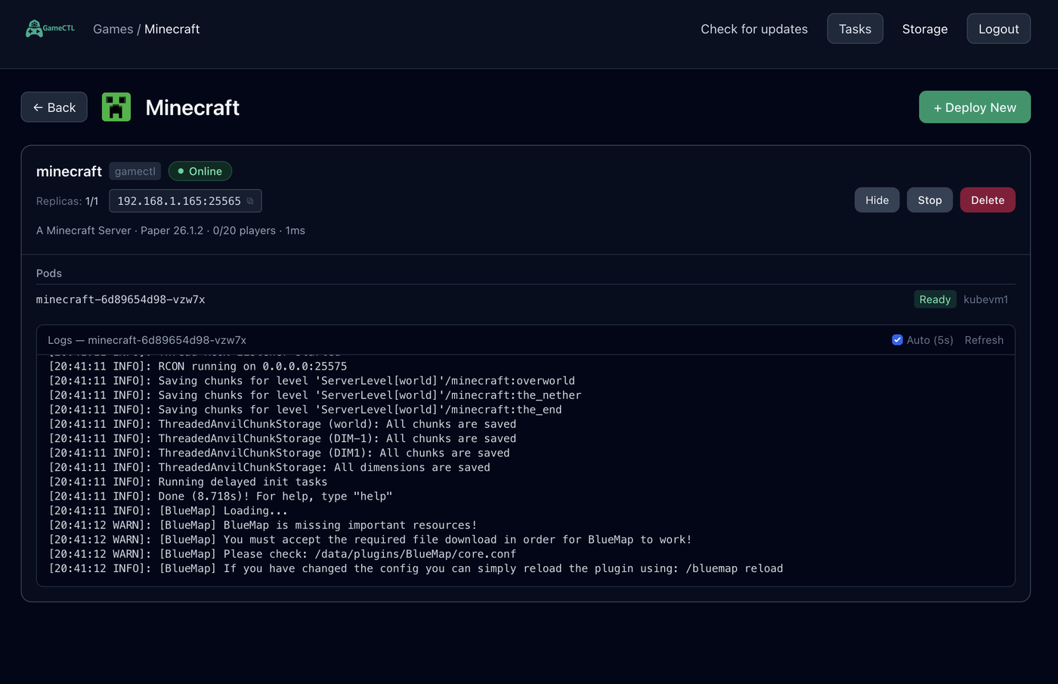Click the log line saving chunks for minecraft:the_nether
This screenshot has width=1058, height=684.
click(315, 395)
